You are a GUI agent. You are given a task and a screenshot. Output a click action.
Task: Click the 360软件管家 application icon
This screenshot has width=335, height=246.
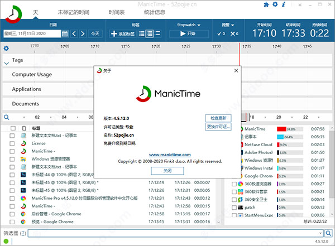(240, 192)
